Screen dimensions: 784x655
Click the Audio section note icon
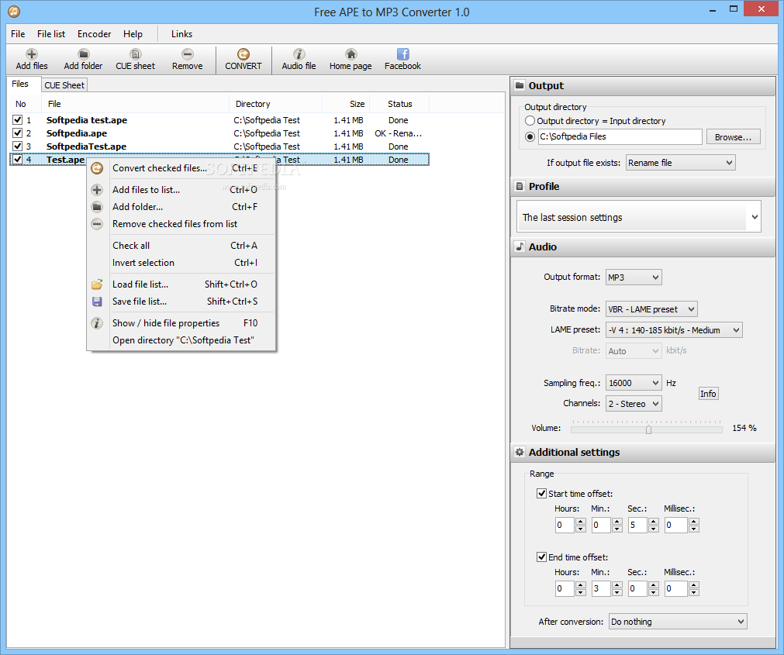[520, 246]
